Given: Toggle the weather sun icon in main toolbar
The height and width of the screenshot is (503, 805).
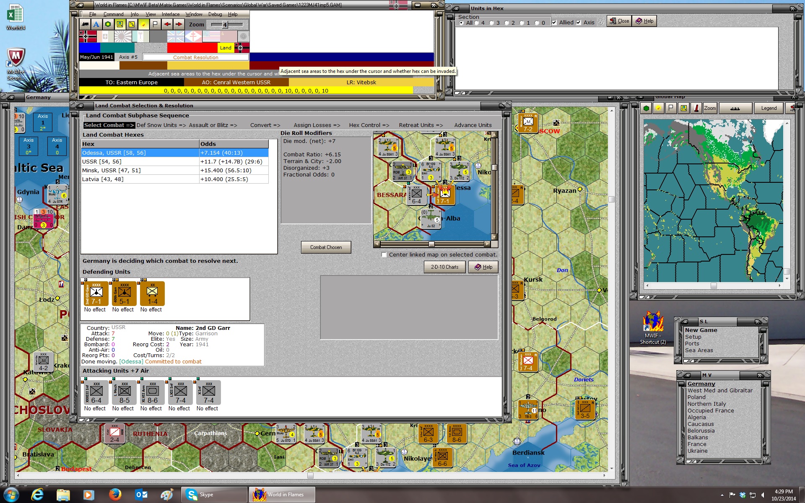Looking at the screenshot, I should pyautogui.click(x=143, y=24).
